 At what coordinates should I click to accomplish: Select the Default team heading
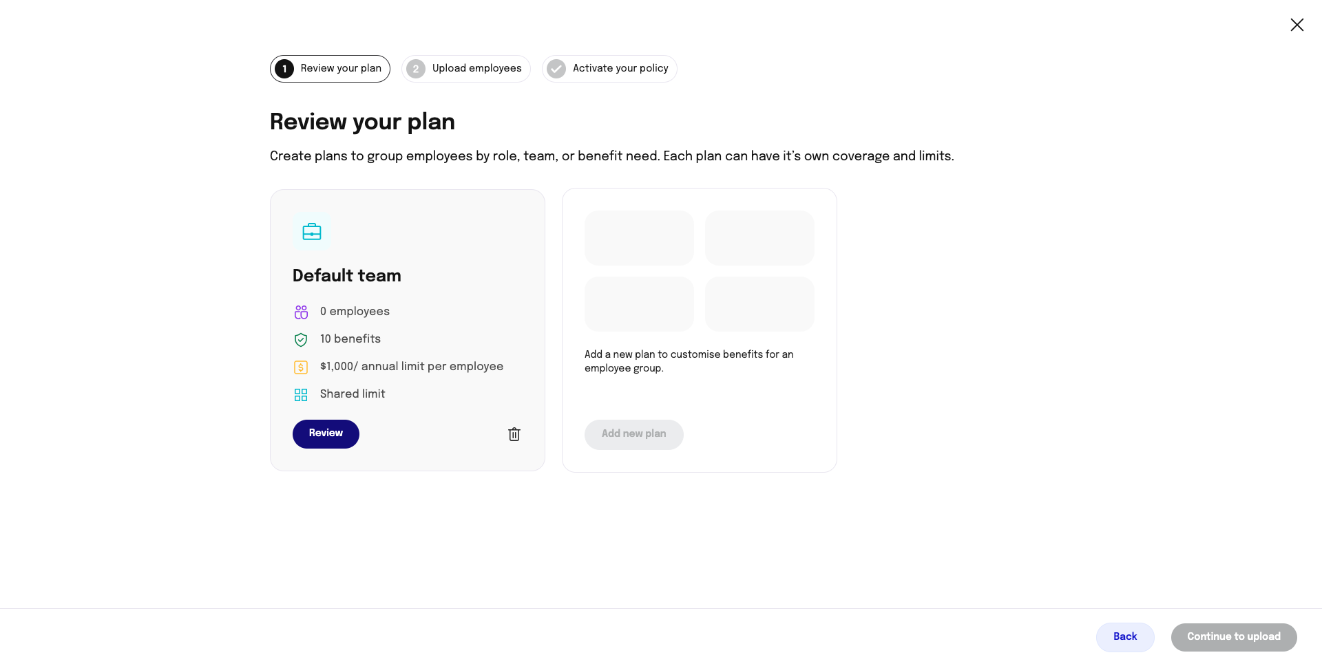point(346,276)
